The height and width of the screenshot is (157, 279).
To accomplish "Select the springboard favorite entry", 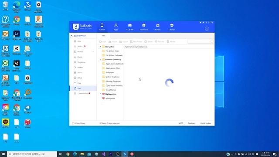I will click(x=110, y=99).
